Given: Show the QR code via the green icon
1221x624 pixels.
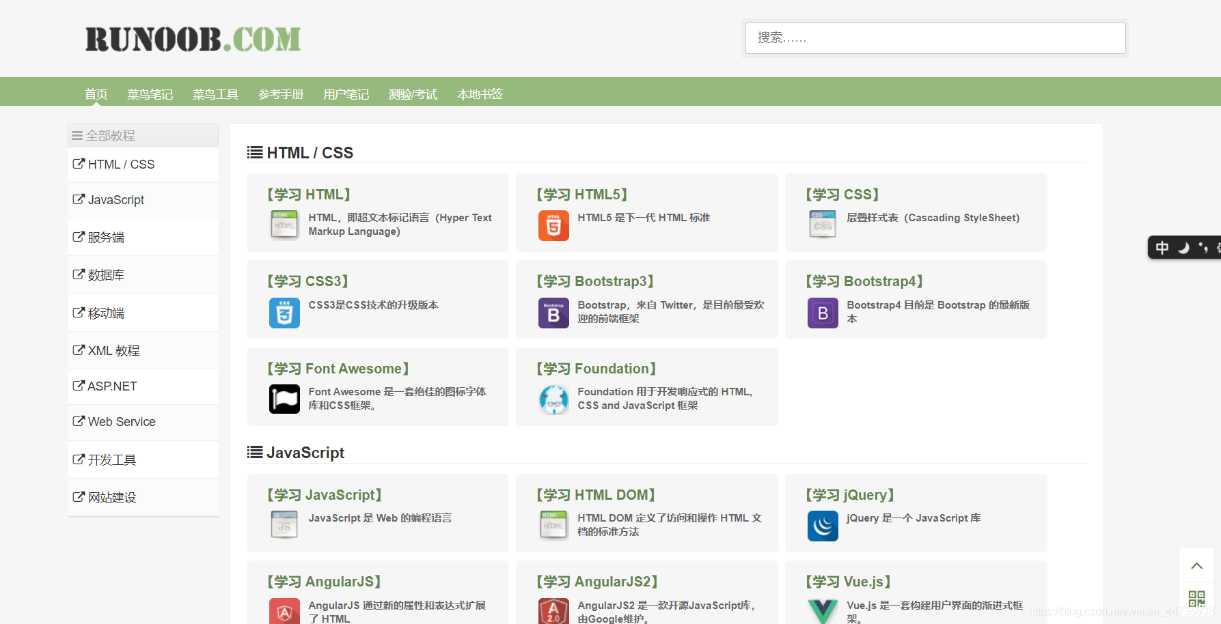Looking at the screenshot, I should (x=1196, y=599).
